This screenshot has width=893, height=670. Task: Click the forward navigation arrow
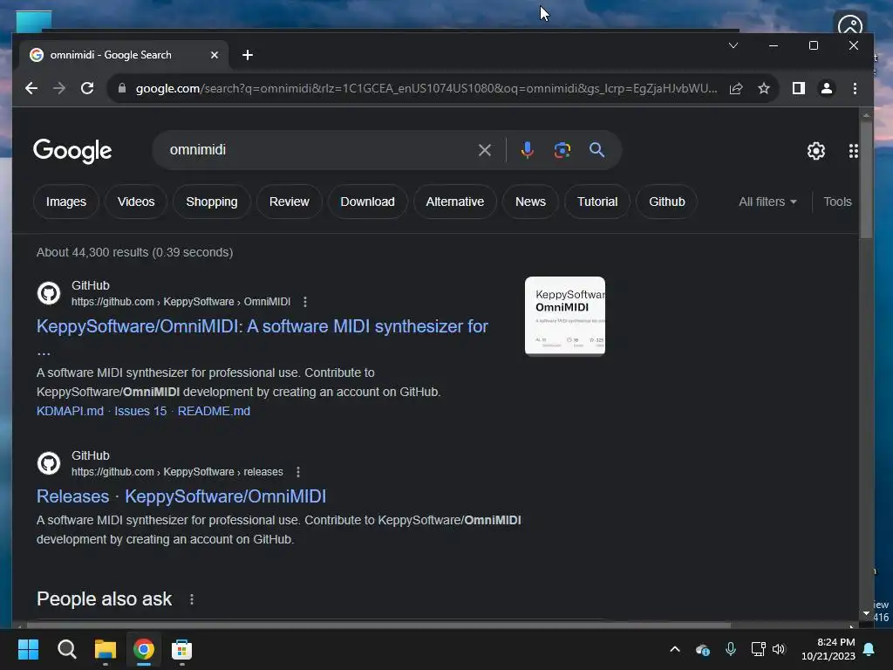coord(59,88)
